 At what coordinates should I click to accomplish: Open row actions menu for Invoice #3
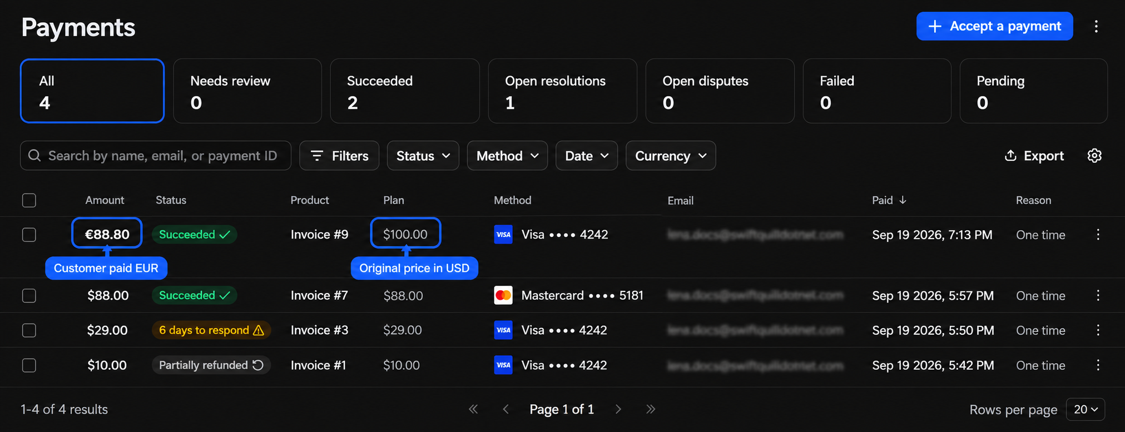point(1098,330)
